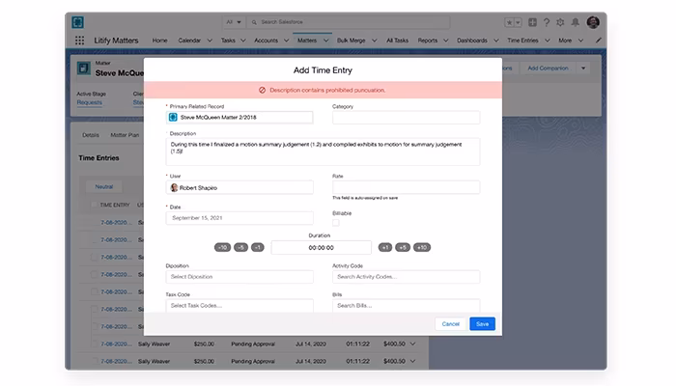This screenshot has height=386, width=676.
Task: Open the Dashboards tab
Action: (472, 41)
